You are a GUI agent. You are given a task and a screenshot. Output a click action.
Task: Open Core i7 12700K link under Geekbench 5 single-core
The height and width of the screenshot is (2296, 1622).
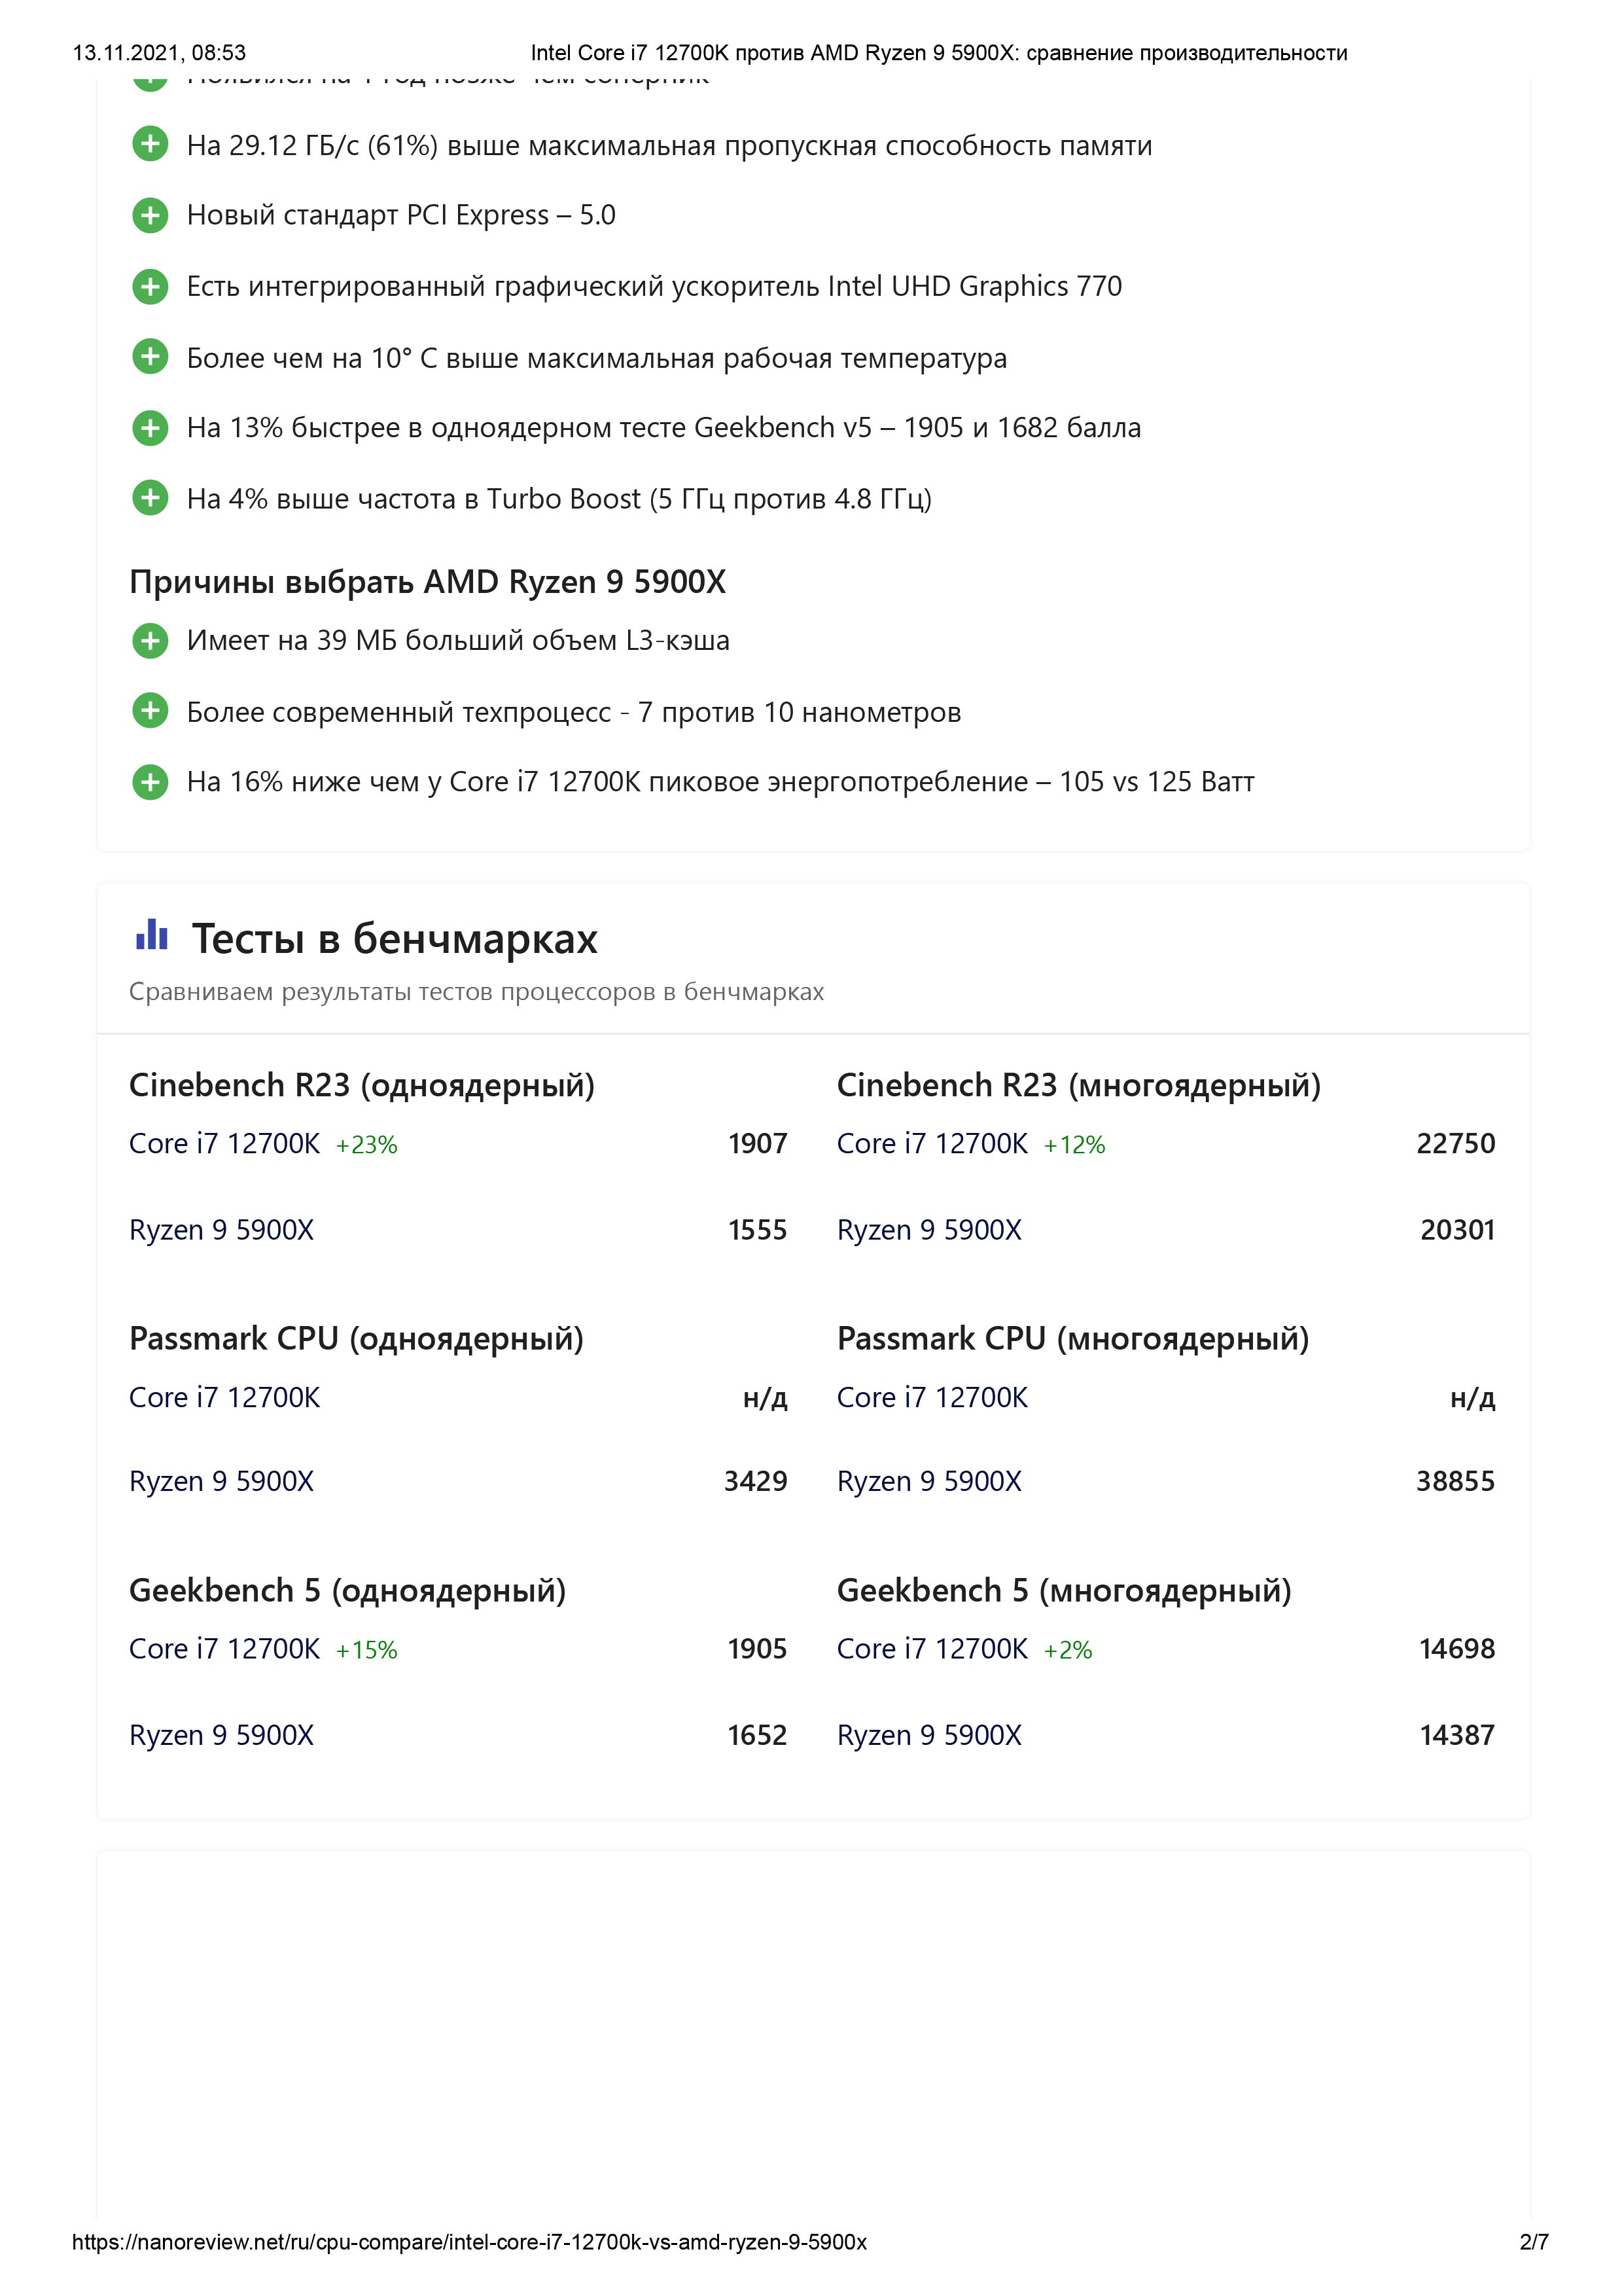[225, 1649]
